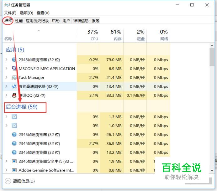Screen dimensions: 217x191
Task: Click the 2345加速浏览器安全中心 icon
Action: [14, 161]
